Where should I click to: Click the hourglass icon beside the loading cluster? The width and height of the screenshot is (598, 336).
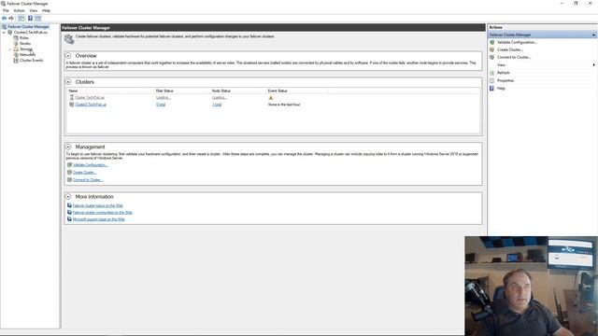[x=71, y=97]
